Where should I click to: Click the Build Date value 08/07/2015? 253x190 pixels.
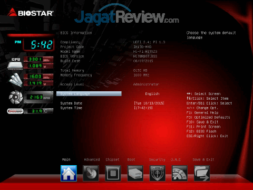143,61
